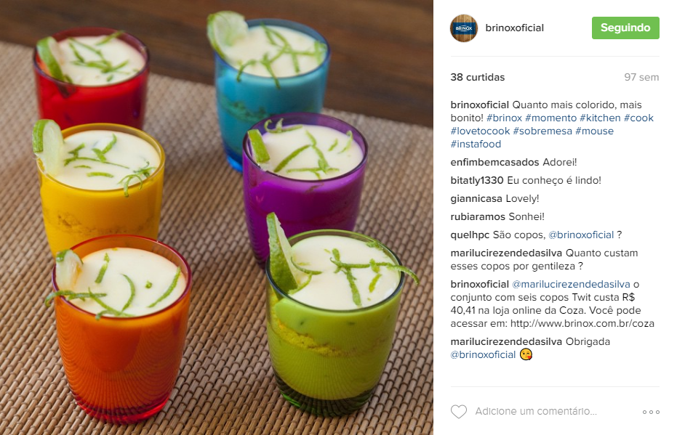The image size is (677, 435).
Task: Open commenter enfimbemcasados profile
Action: click(x=494, y=163)
